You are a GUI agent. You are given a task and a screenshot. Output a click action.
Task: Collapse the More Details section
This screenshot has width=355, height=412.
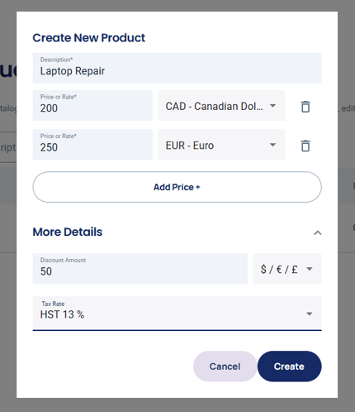[318, 233]
